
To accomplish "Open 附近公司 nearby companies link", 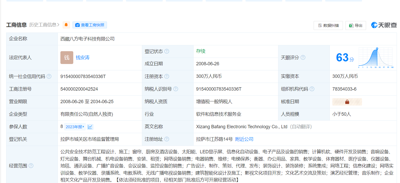I will tap(244, 139).
